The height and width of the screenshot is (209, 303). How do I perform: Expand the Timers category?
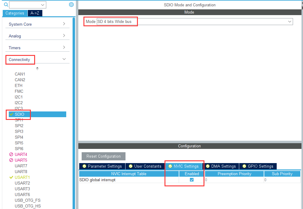pyautogui.click(x=37, y=48)
